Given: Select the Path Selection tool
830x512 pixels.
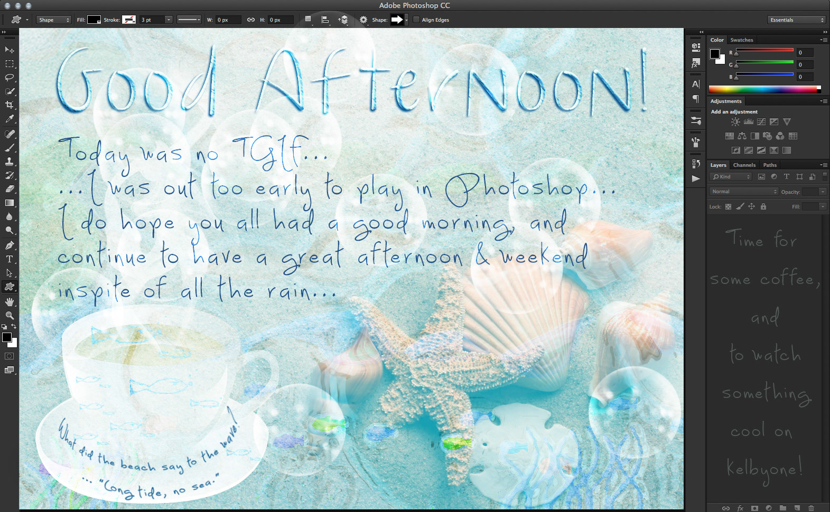Looking at the screenshot, I should click(10, 273).
